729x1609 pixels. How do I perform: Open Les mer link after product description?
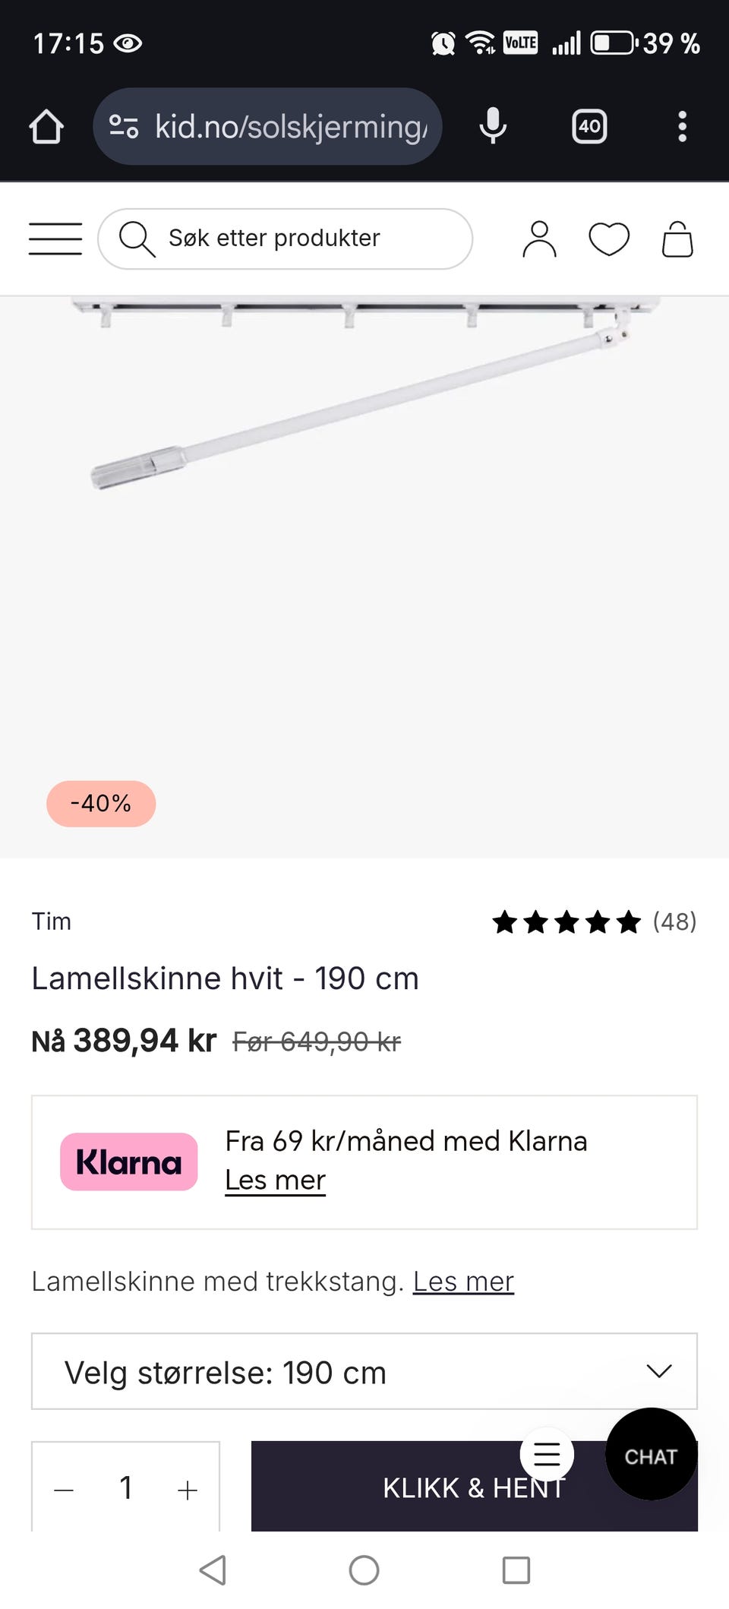pyautogui.click(x=463, y=1282)
